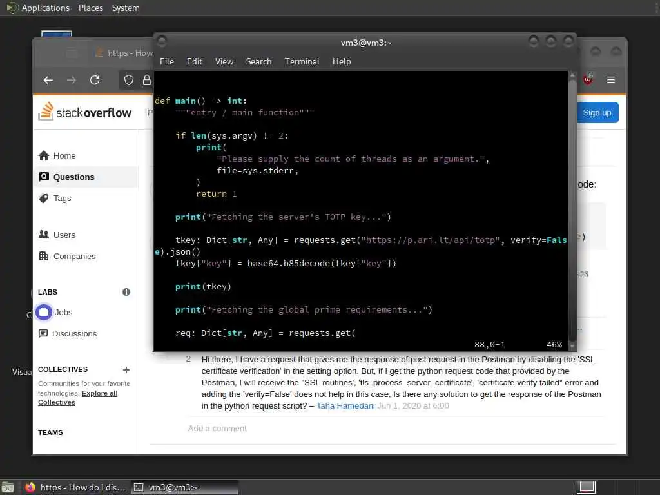
Task: Add a collective with plus icon
Action: [126, 370]
